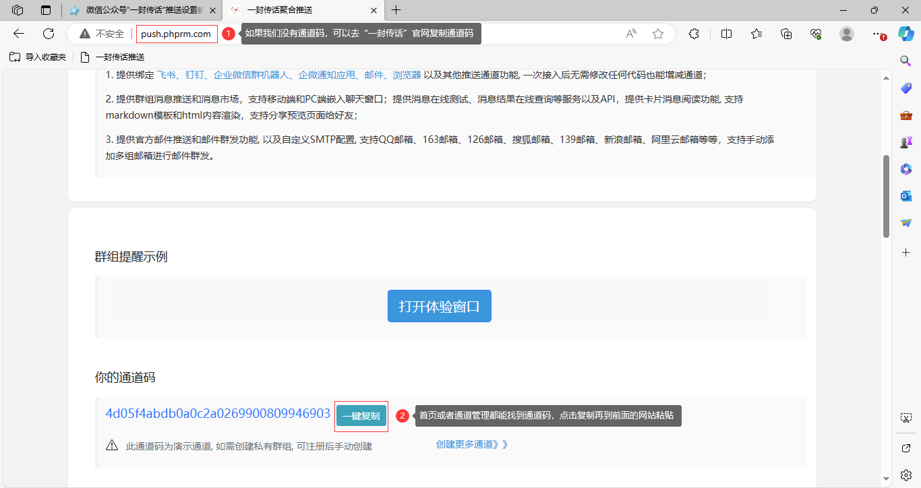Reload the page with the refresh icon

point(49,34)
